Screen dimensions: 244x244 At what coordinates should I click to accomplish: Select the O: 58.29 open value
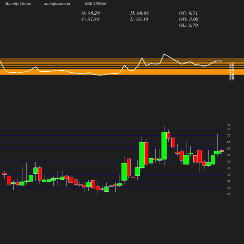pos(91,13)
